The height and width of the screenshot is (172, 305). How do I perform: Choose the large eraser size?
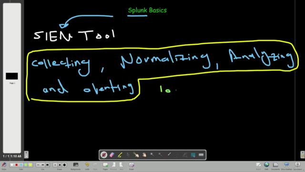pyautogui.click(x=64, y=165)
